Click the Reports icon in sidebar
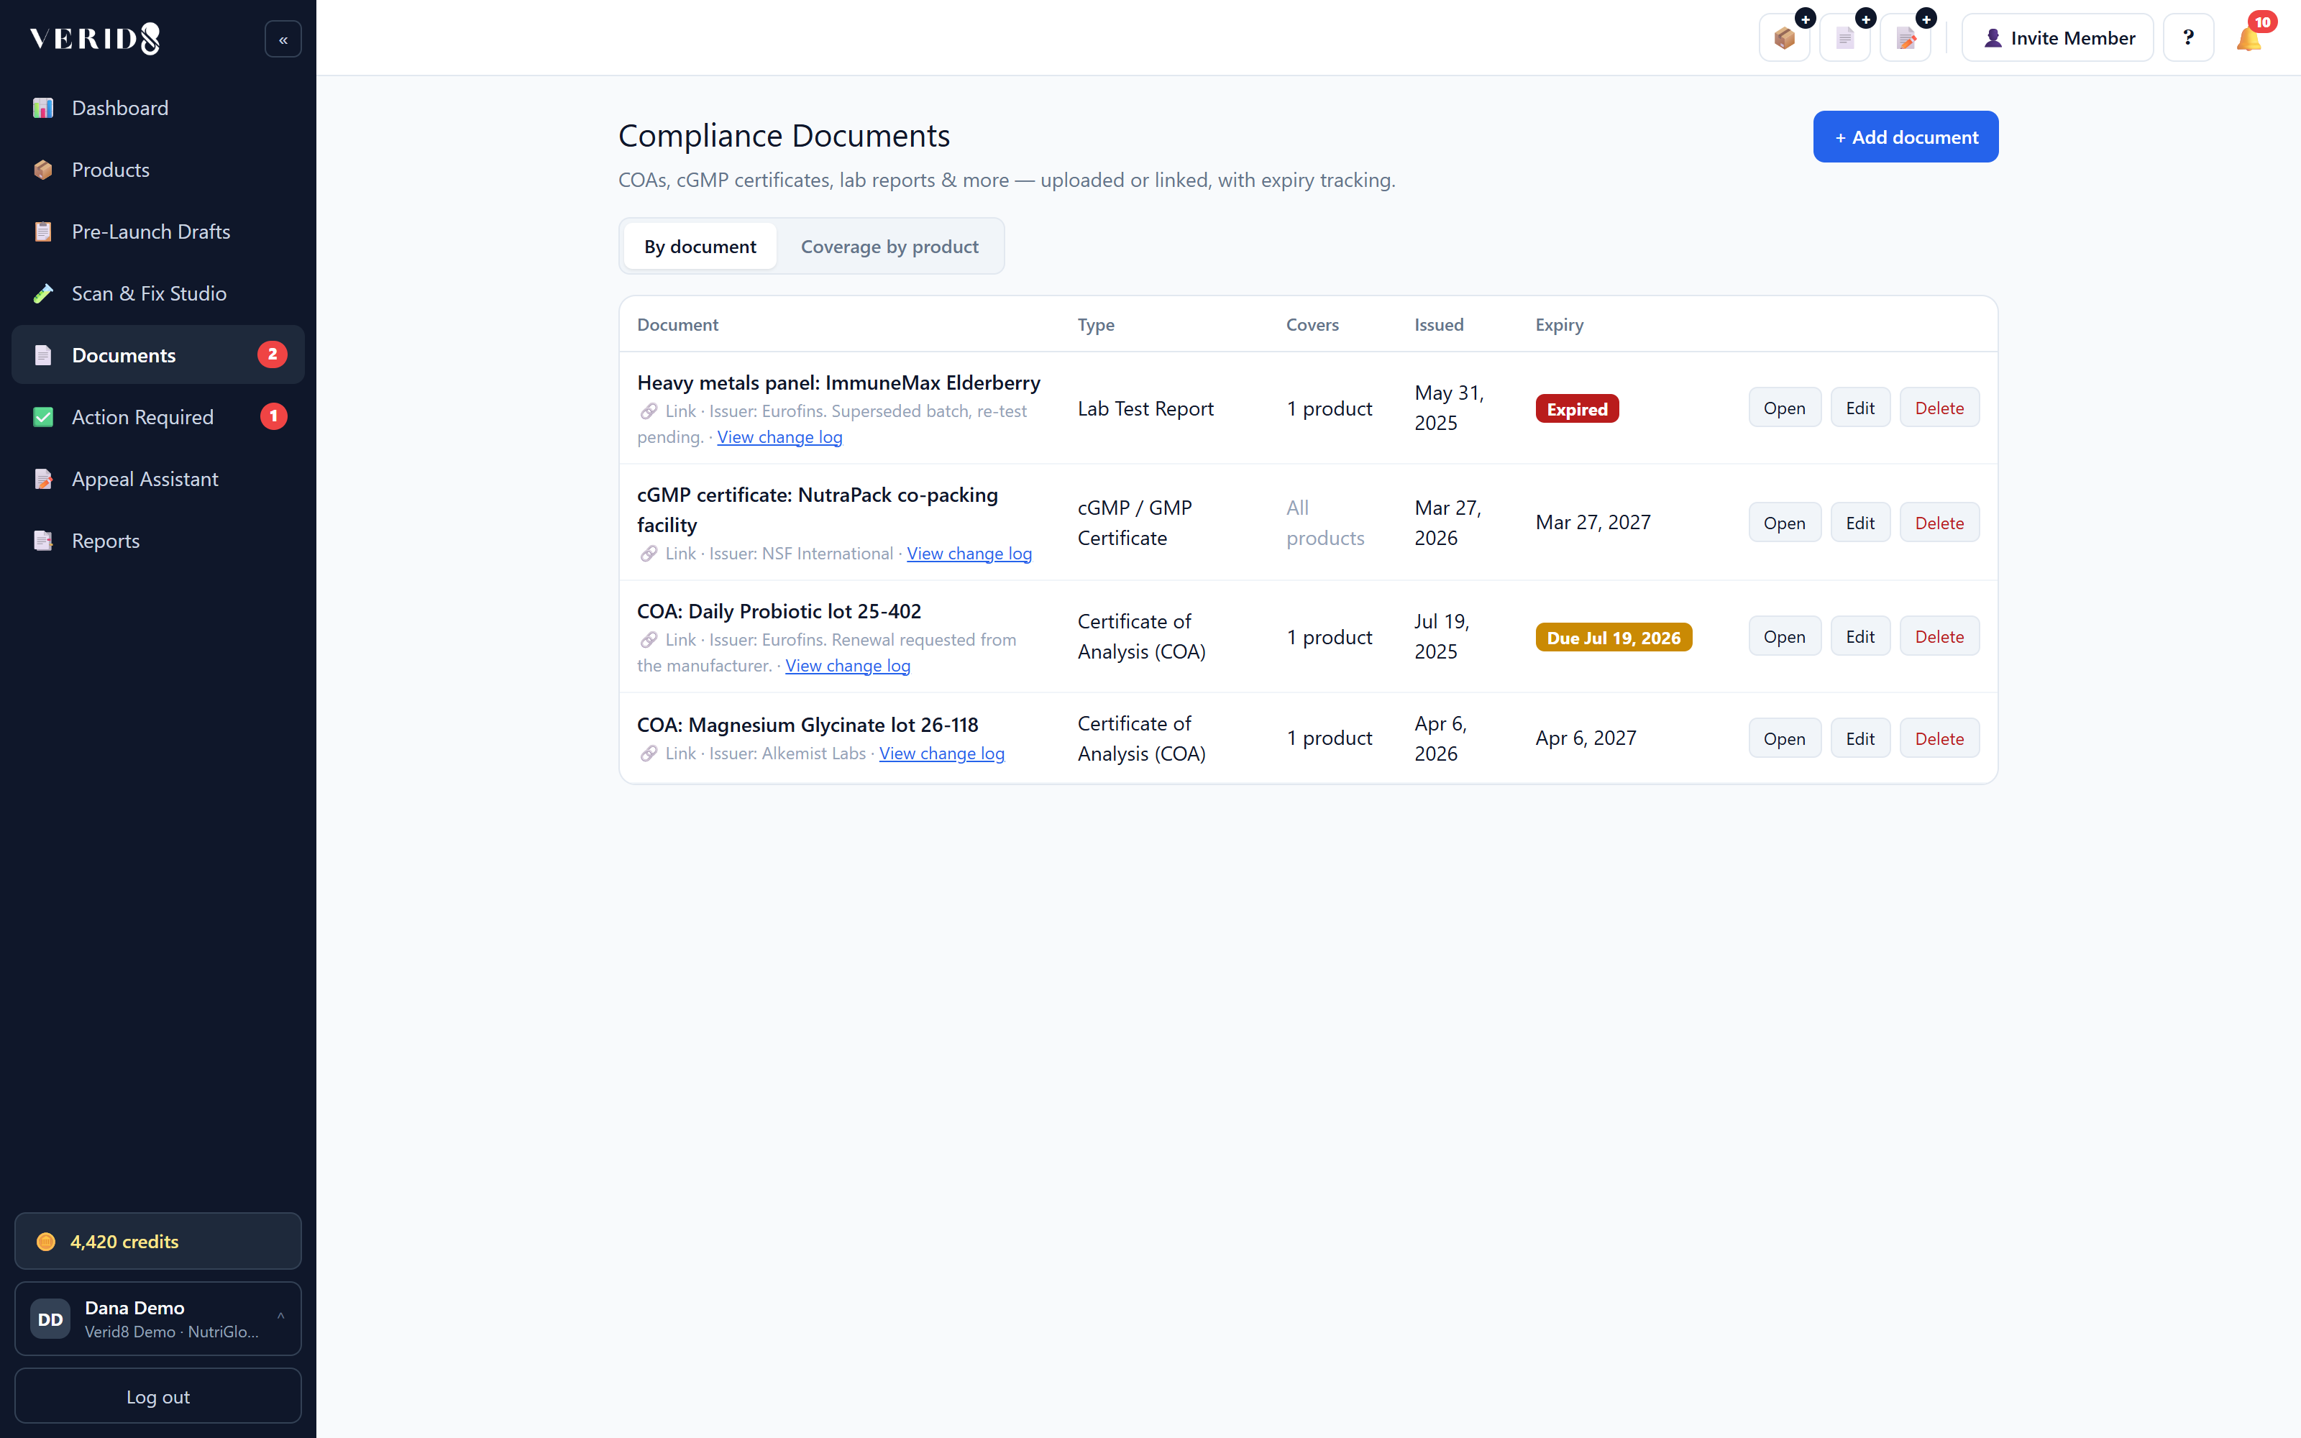 click(x=43, y=540)
